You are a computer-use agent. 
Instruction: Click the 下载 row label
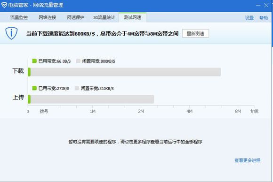[18, 71]
